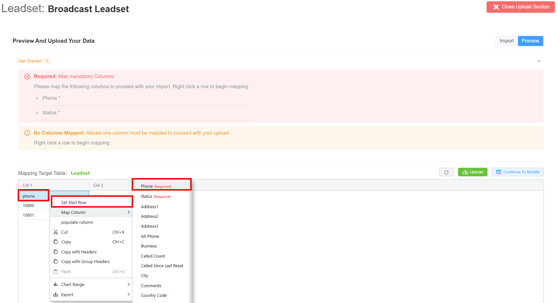
Task: Click the Export download icon
Action: [x=56, y=294]
